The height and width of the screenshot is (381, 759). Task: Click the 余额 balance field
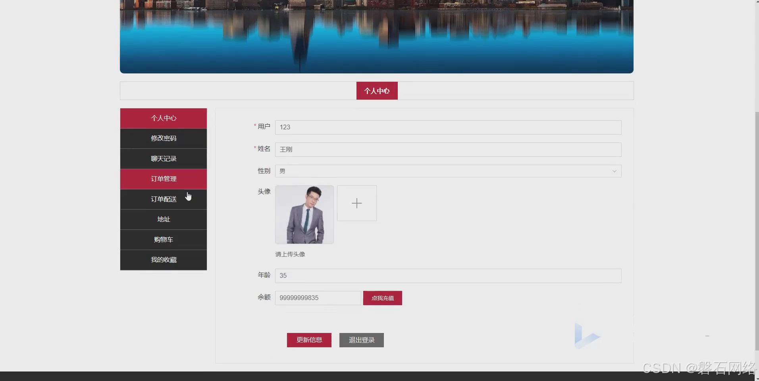click(x=318, y=298)
